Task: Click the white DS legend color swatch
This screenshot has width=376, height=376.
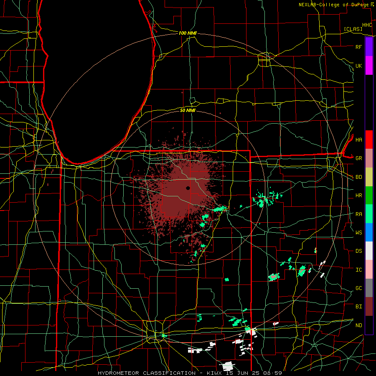Action: pyautogui.click(x=369, y=251)
